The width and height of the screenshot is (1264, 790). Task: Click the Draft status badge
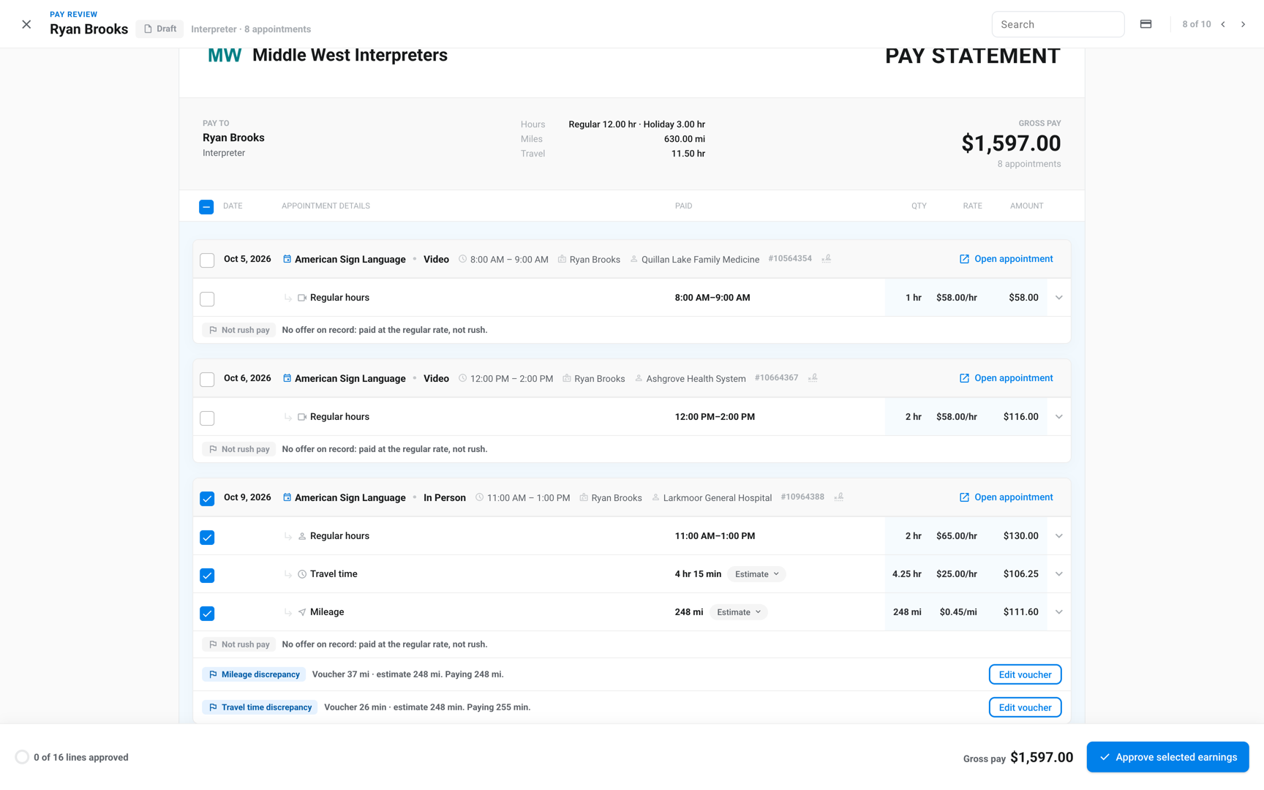coord(159,29)
